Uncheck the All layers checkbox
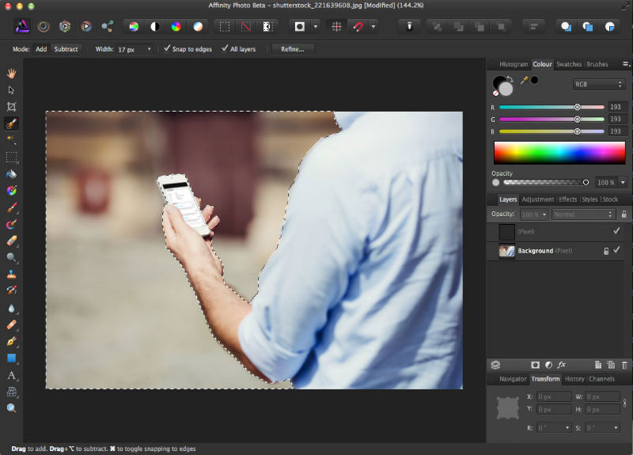 [224, 49]
